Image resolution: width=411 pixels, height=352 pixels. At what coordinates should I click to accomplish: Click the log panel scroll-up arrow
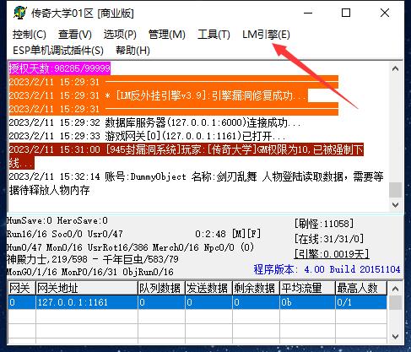point(395,68)
